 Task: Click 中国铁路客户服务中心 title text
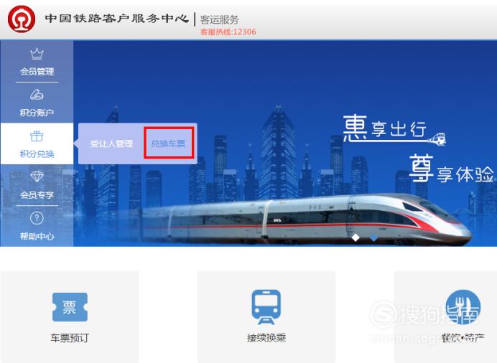pyautogui.click(x=116, y=19)
